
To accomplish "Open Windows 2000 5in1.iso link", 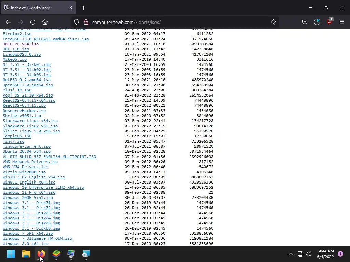I will (x=28, y=198).
